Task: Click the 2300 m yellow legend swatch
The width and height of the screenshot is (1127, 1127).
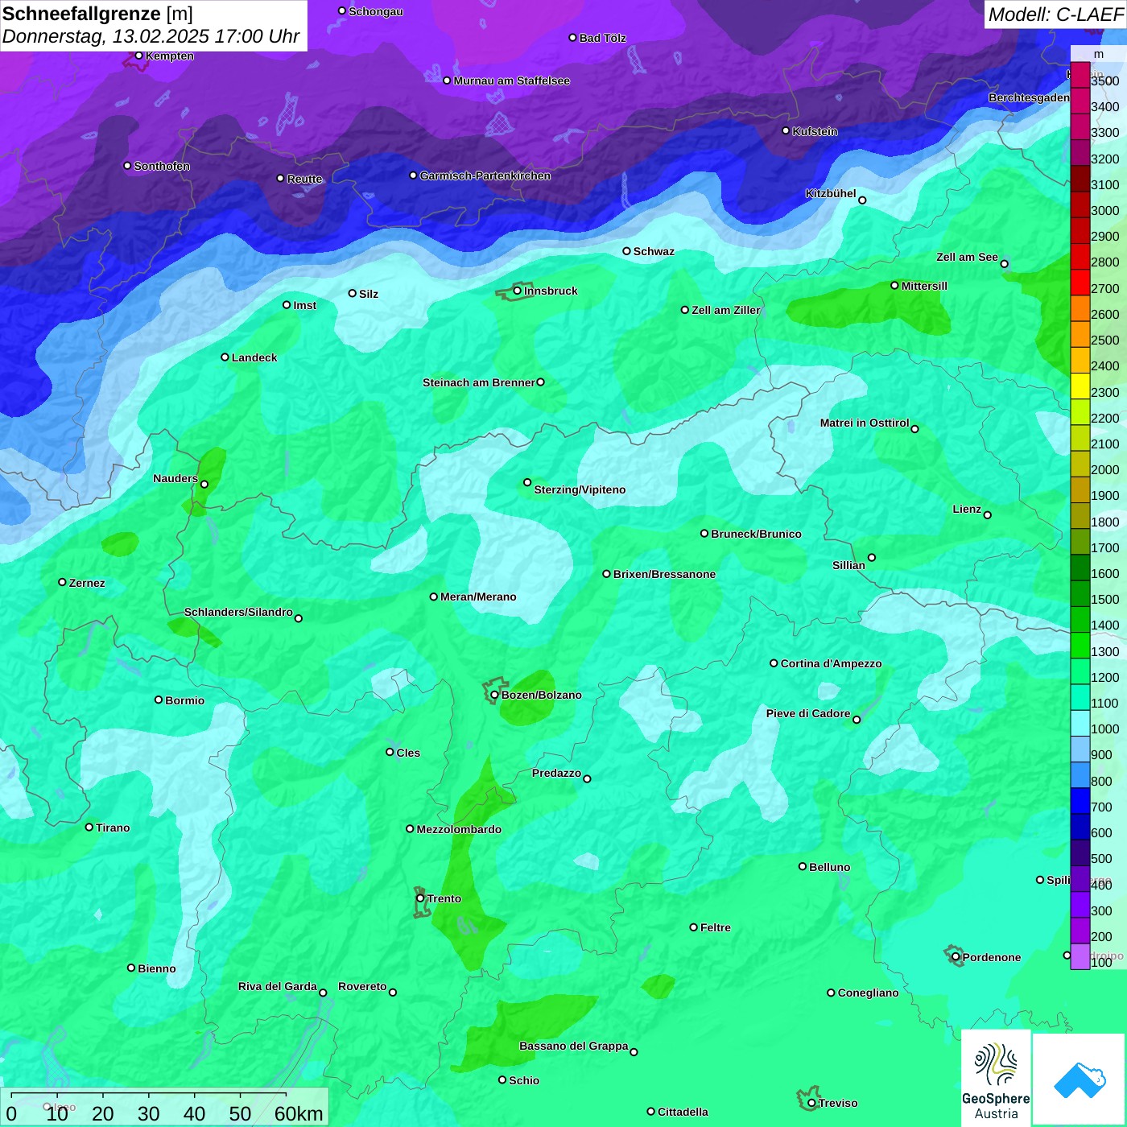Action: pyautogui.click(x=1080, y=386)
